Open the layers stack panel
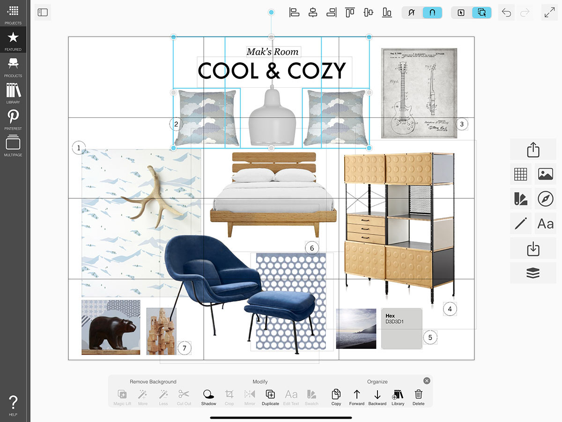 [533, 273]
